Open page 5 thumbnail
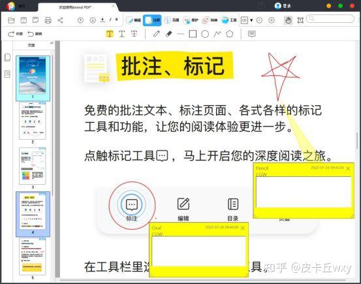 [33, 257]
